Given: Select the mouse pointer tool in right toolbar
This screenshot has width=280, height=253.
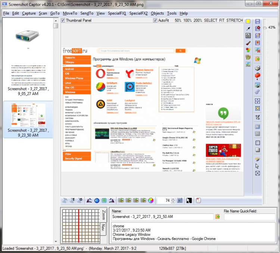Looking at the screenshot, I should click(x=257, y=166).
